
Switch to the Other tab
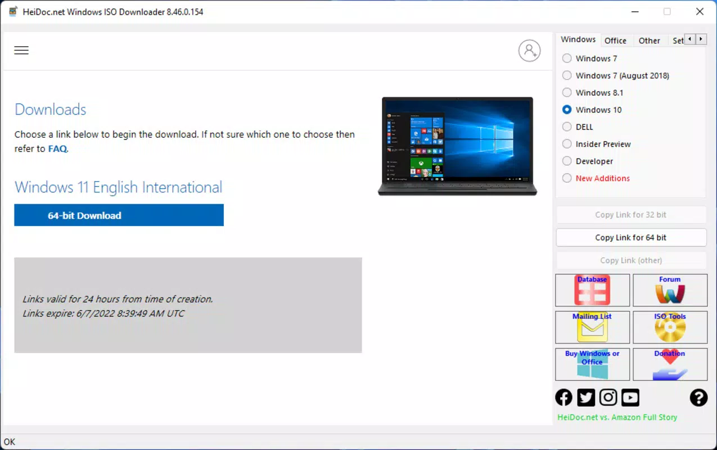(x=649, y=40)
